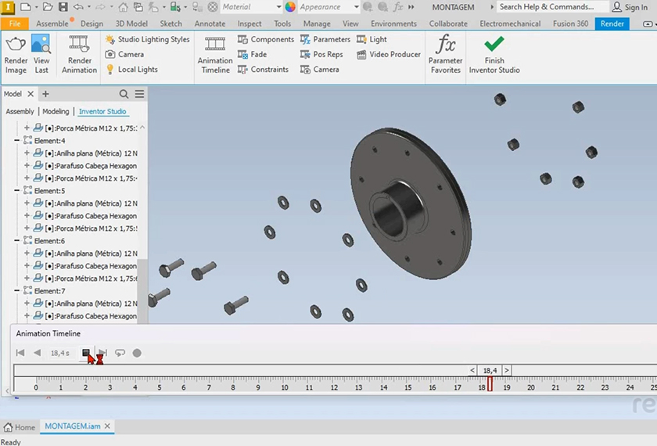Image resolution: width=657 pixels, height=446 pixels.
Task: Click the Parameter Favorites fx icon
Action: click(x=446, y=45)
